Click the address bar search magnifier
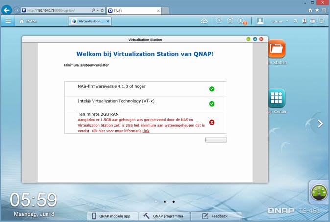Screen dimensions: 330x222 point(93,10)
